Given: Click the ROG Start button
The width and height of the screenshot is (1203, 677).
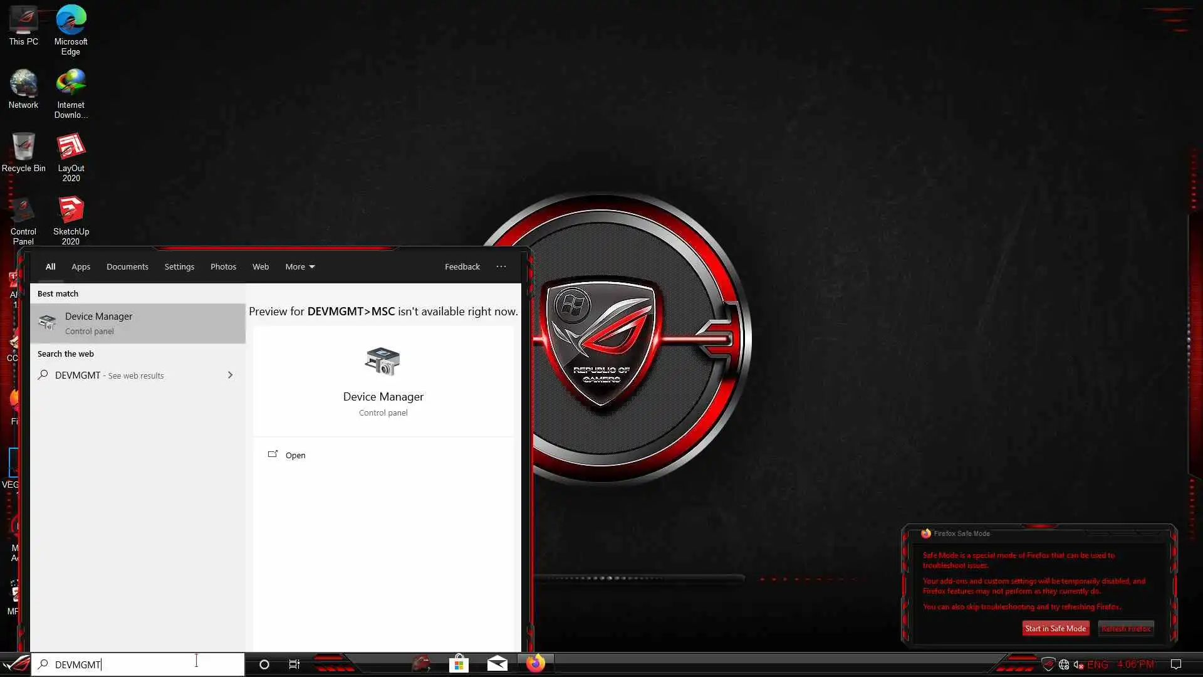Looking at the screenshot, I should click(x=16, y=664).
